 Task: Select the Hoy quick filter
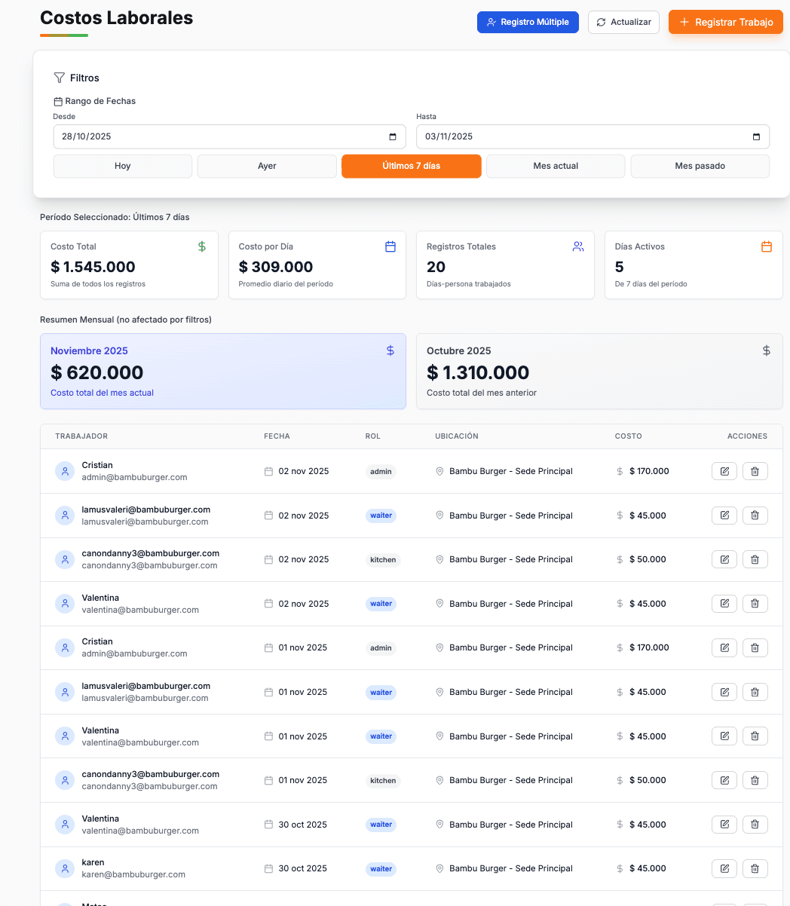tap(122, 166)
